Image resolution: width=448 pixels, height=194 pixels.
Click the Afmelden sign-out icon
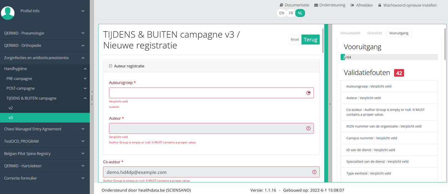click(352, 5)
